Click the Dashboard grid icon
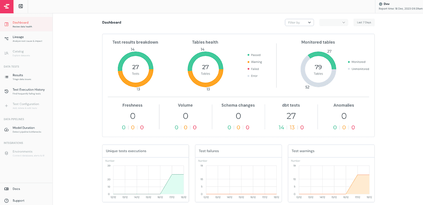The image size is (423, 205). (x=6, y=24)
